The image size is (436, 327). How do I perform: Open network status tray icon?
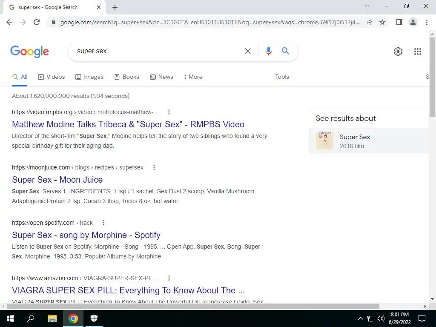tap(371, 318)
